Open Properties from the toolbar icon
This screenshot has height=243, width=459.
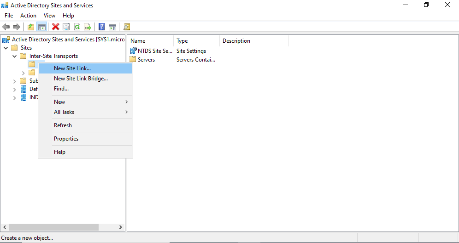66,27
